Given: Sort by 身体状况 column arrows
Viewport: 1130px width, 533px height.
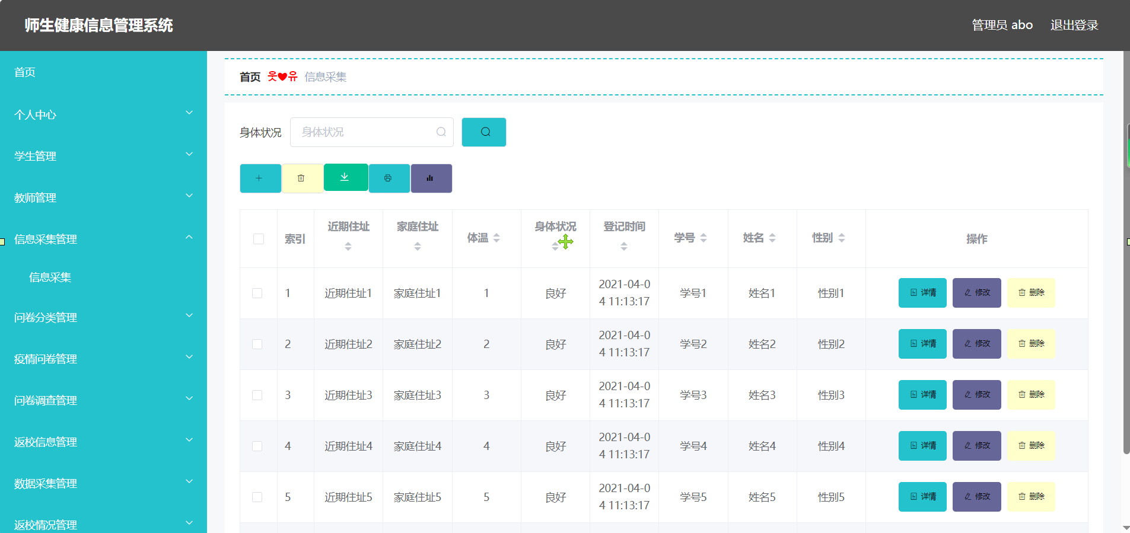Looking at the screenshot, I should coord(555,246).
